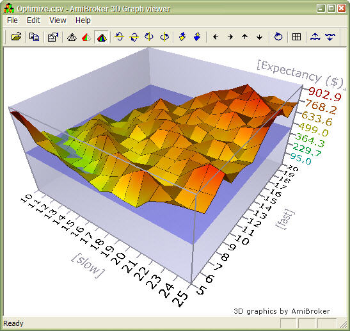Click the second horizontal-axis rotation icon
This screenshot has width=350, height=331.
point(134,36)
